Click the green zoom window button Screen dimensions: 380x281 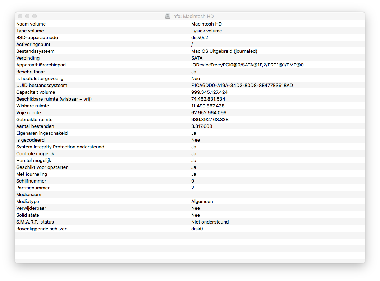(x=35, y=16)
